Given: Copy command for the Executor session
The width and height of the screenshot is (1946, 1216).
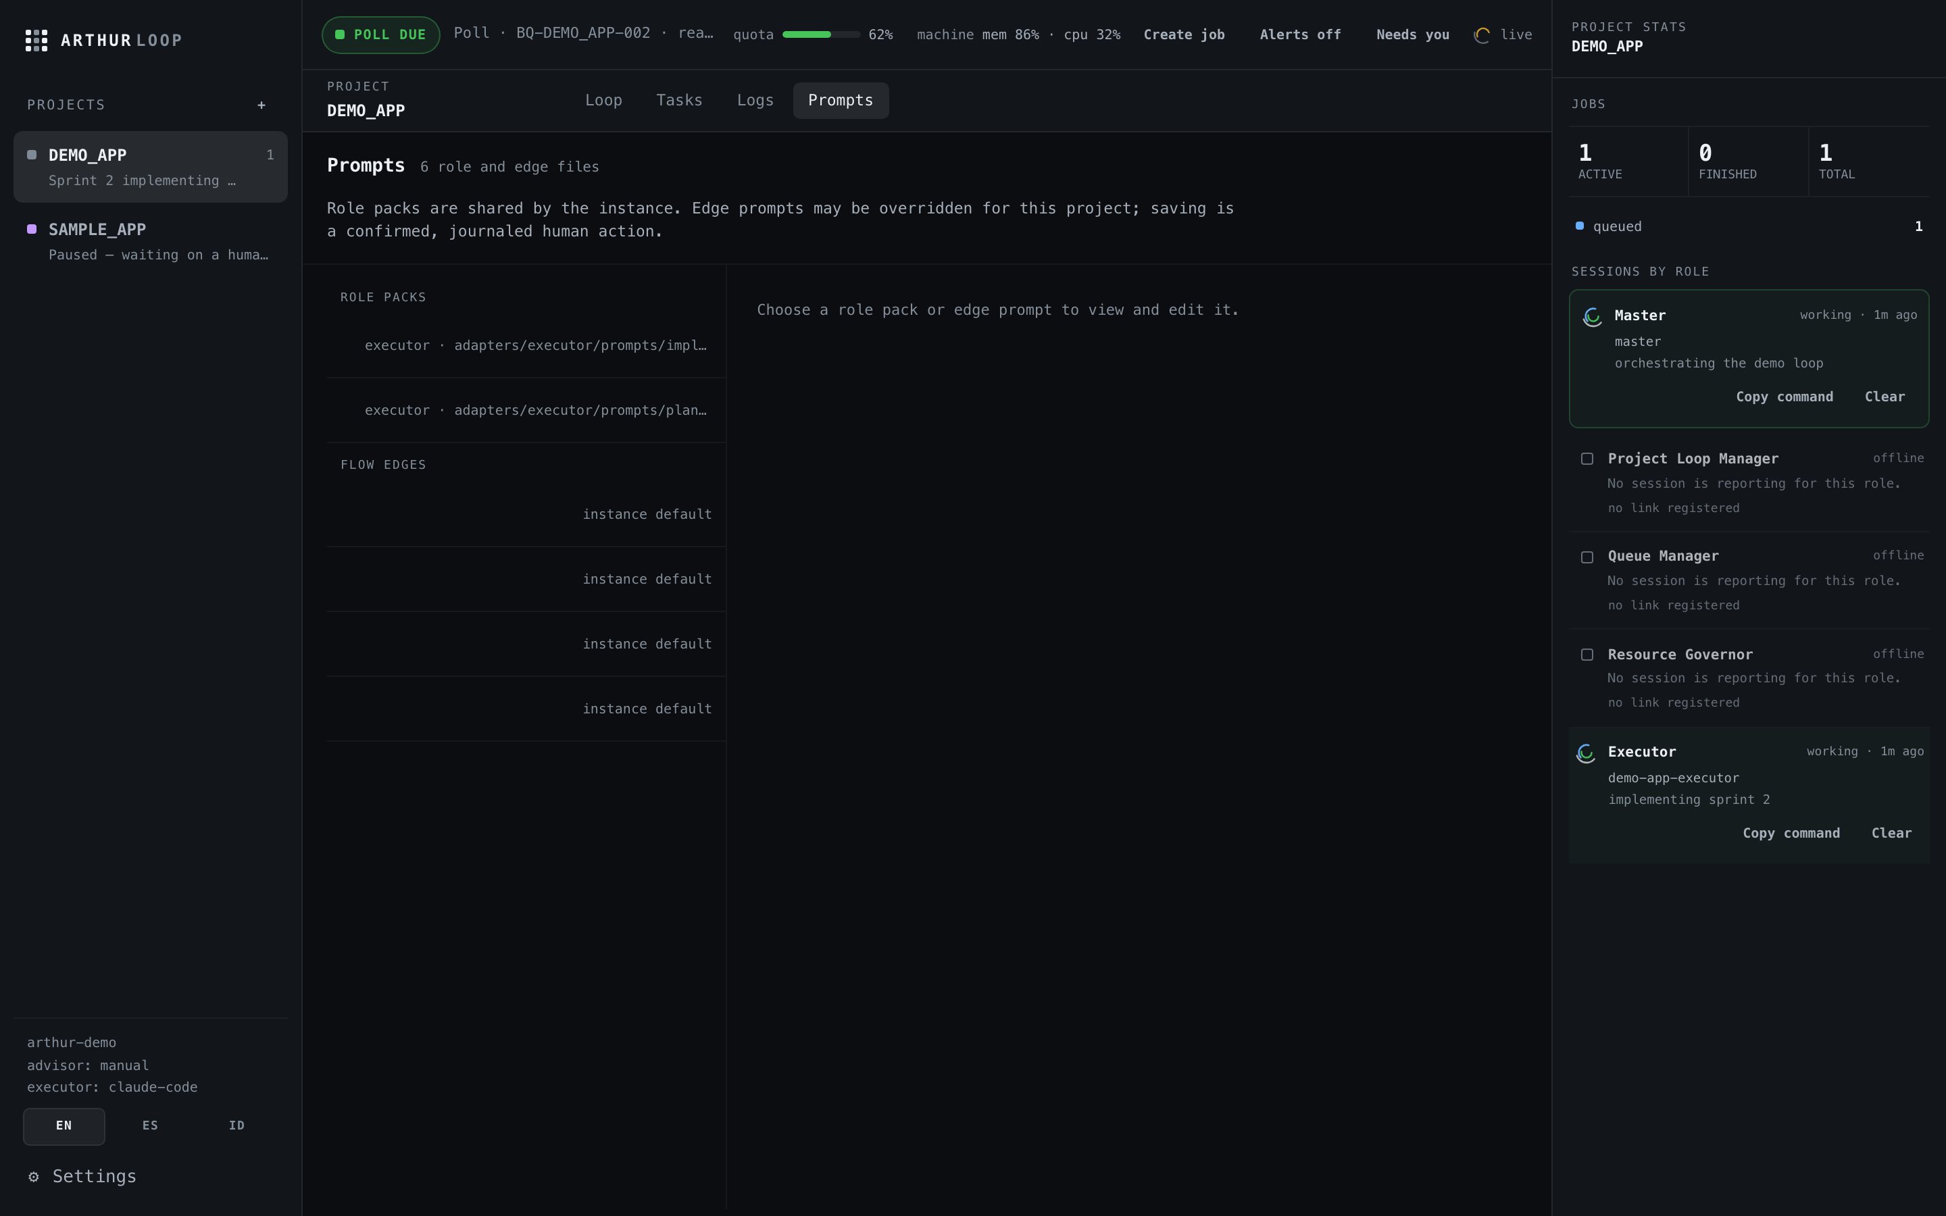Looking at the screenshot, I should point(1791,833).
